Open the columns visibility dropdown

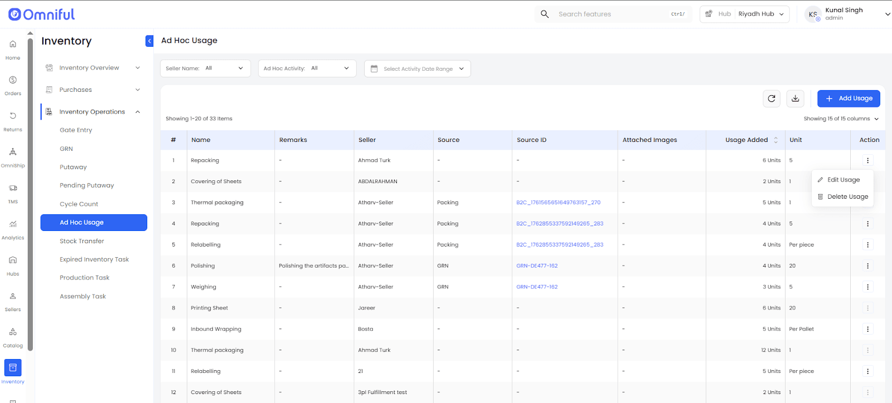pyautogui.click(x=841, y=119)
